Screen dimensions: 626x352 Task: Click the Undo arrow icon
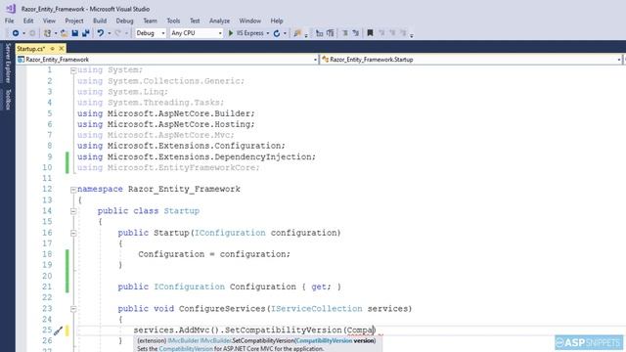[x=101, y=33]
